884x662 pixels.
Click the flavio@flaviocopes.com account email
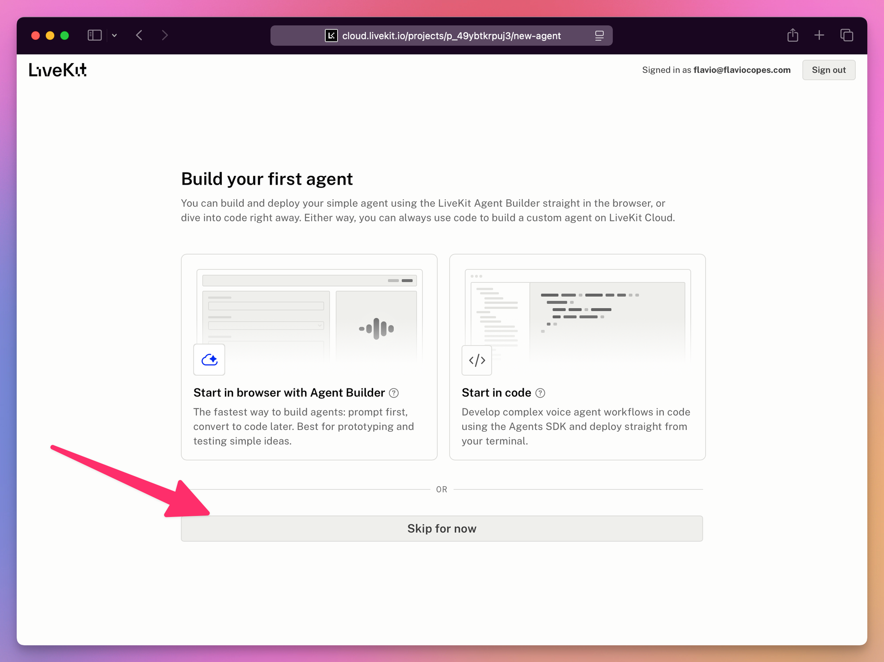click(742, 70)
